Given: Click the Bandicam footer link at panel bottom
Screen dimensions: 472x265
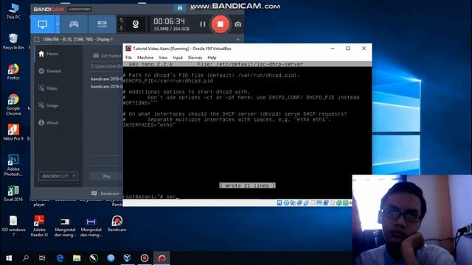Looking at the screenshot, I should pyautogui.click(x=106, y=194).
